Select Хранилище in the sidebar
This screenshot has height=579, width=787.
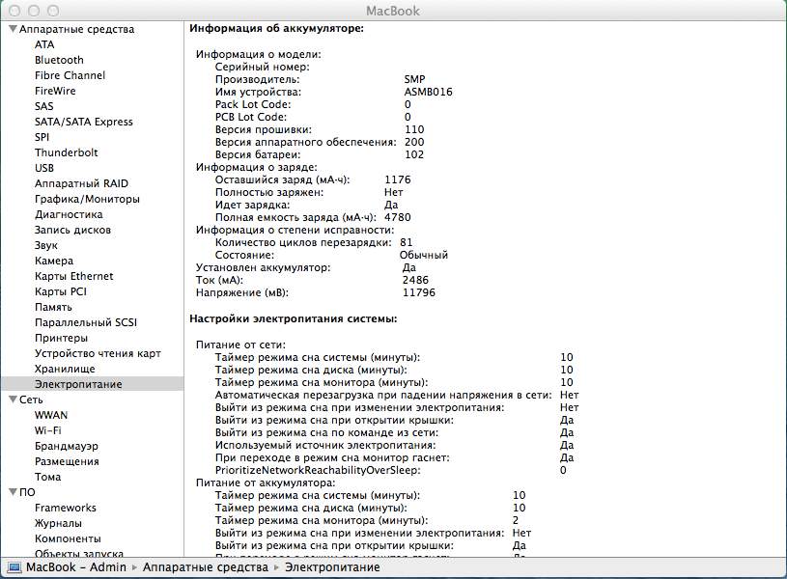pyautogui.click(x=65, y=369)
